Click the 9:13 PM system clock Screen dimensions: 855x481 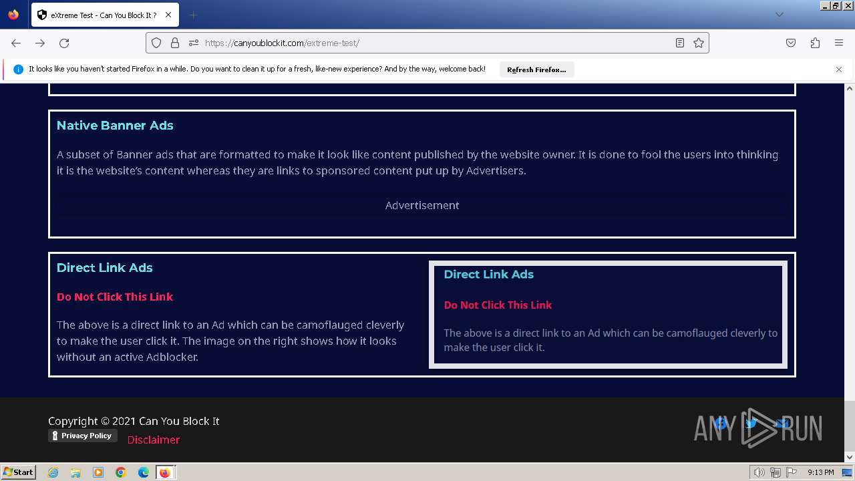pyautogui.click(x=820, y=472)
